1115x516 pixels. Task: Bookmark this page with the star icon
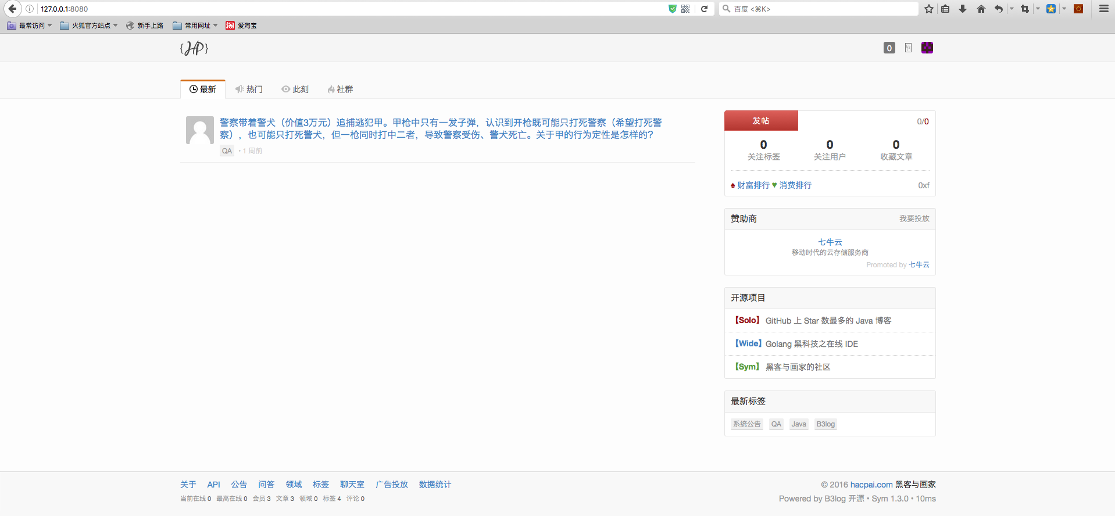(x=929, y=9)
